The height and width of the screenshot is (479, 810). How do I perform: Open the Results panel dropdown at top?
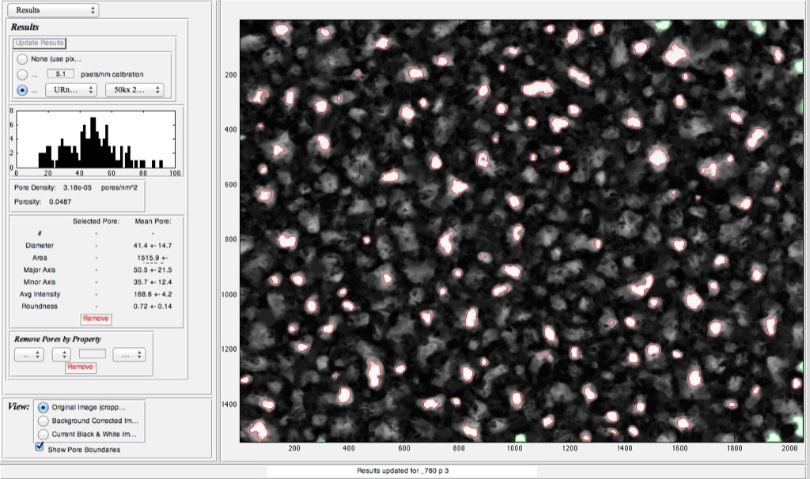coord(53,9)
